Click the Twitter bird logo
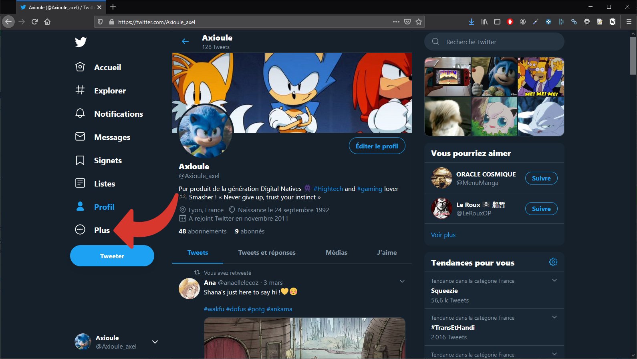 81,42
